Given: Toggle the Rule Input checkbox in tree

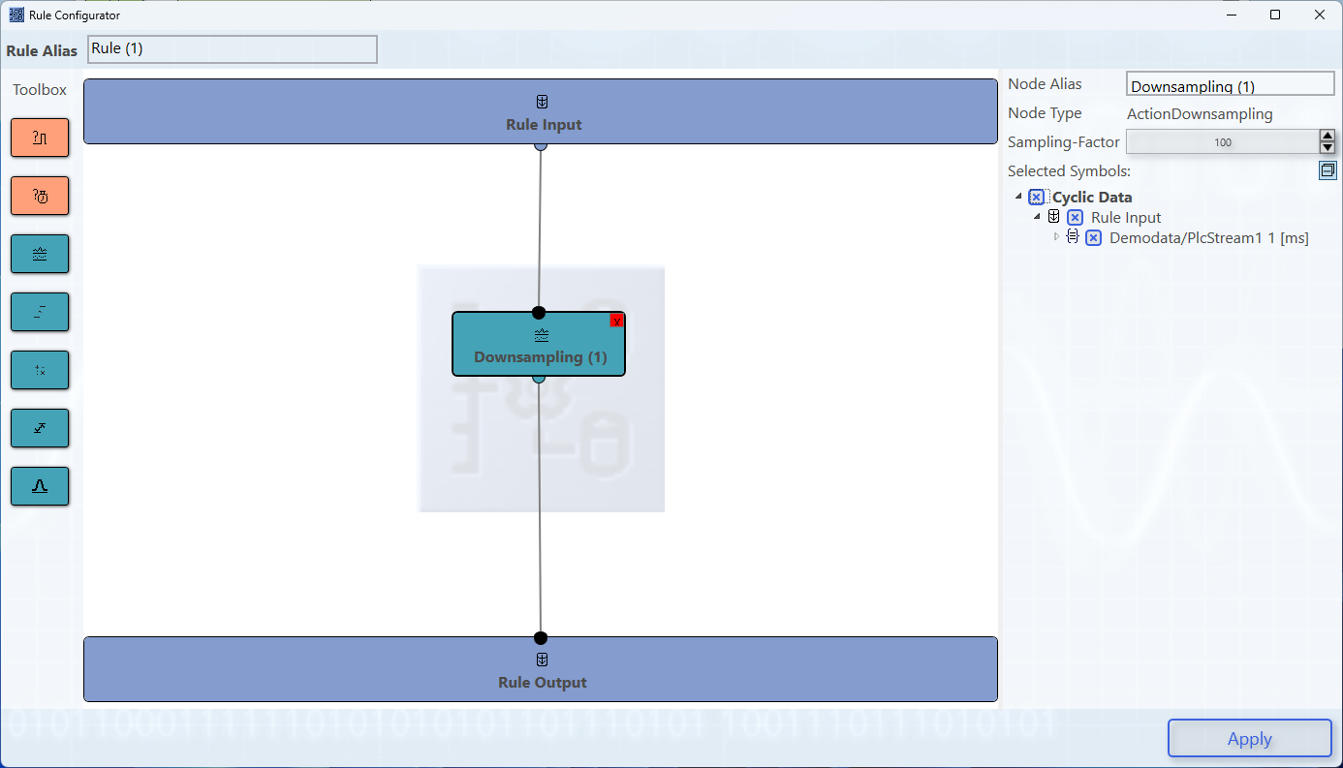Looking at the screenshot, I should coord(1075,218).
